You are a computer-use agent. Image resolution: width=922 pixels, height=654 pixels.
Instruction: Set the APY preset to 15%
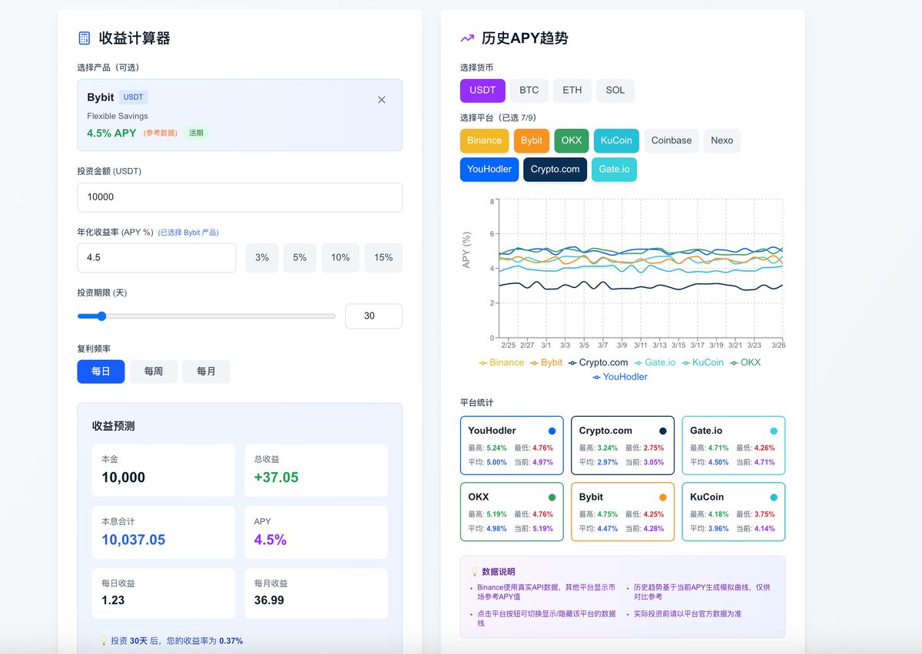click(x=383, y=258)
